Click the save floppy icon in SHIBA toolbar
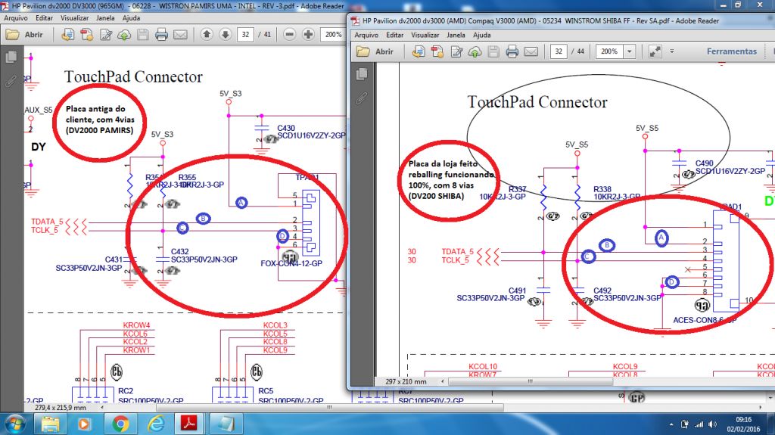Screen dimensions: 775x435 (x=493, y=51)
